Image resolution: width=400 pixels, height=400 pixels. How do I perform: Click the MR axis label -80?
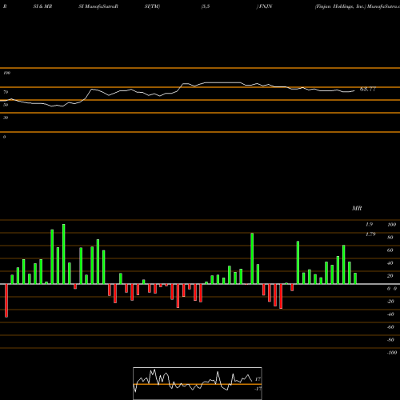click(x=390, y=340)
